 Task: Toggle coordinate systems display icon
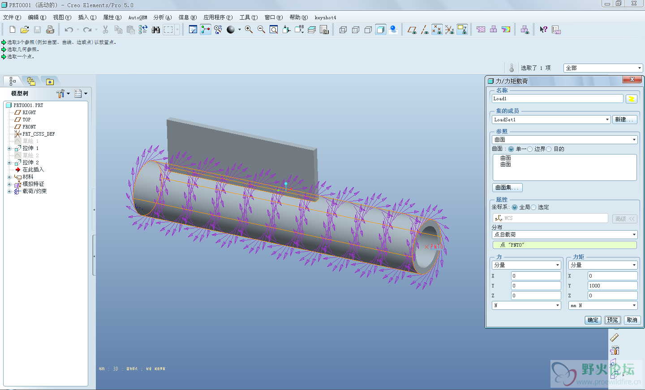tap(450, 30)
